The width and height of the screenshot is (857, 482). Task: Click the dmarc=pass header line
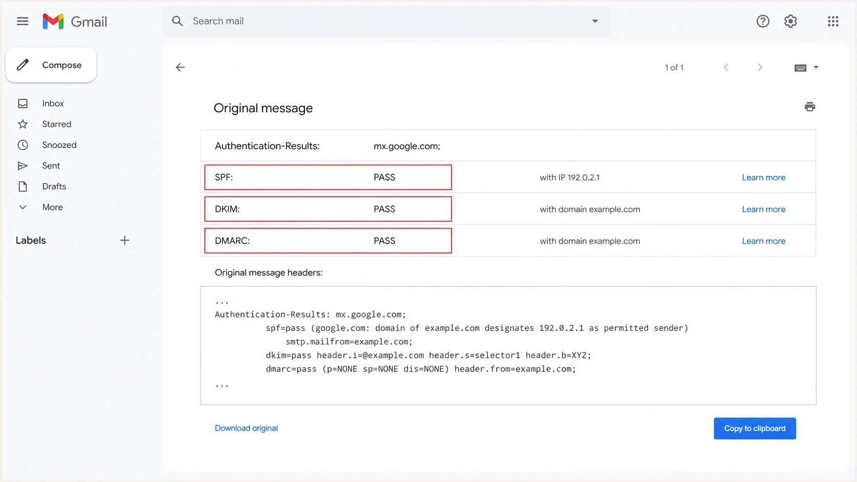click(x=420, y=369)
